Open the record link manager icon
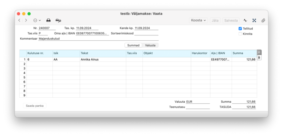283x137 pixels. tap(254, 20)
